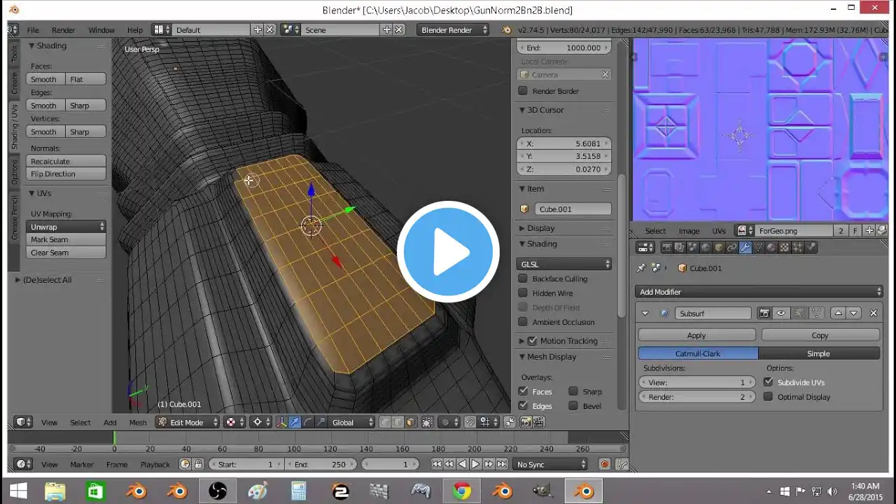
Task: Switch to Shading / UVs side tab
Action: click(14, 127)
